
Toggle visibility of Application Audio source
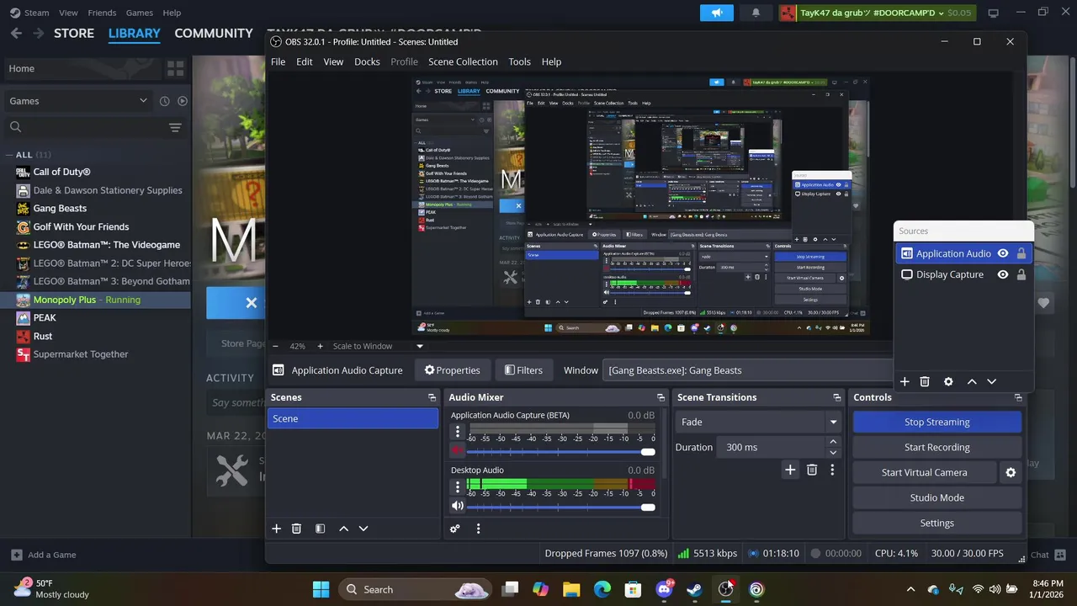tap(1003, 253)
